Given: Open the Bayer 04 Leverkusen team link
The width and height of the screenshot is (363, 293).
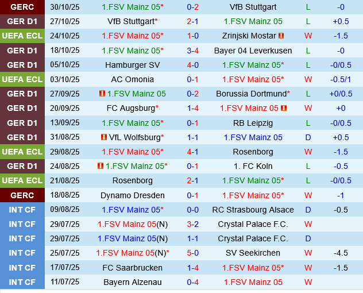Looking at the screenshot, I should click(253, 51).
